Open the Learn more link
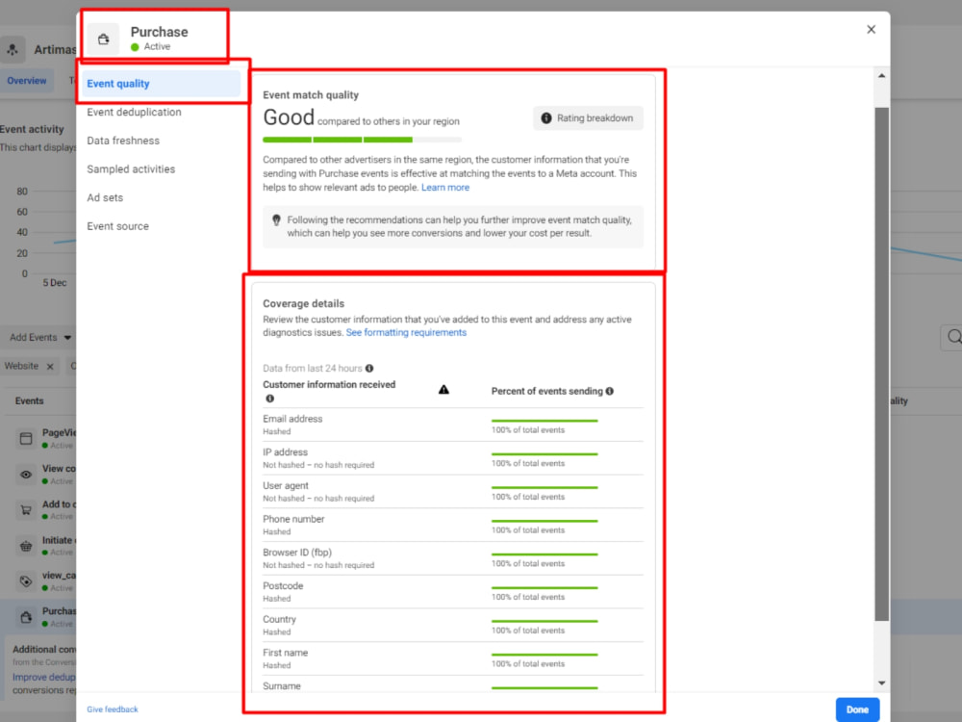 [445, 188]
